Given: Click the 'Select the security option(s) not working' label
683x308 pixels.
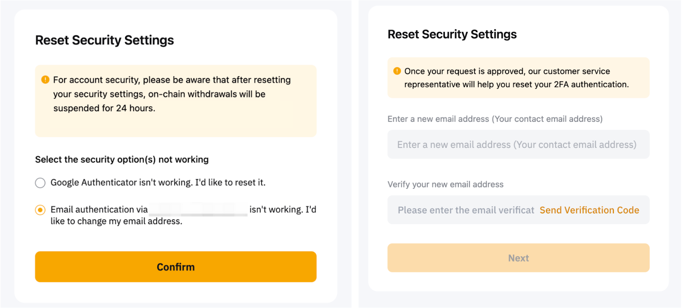Looking at the screenshot, I should [x=122, y=159].
